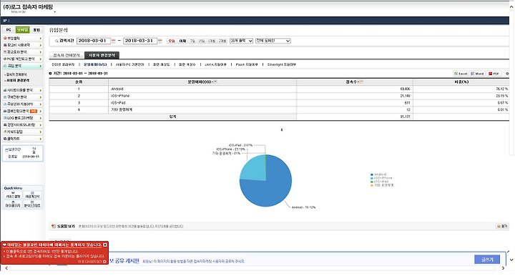Expand the 클릭차트 sidebar chevron
The height and width of the screenshot is (276, 515).
[40, 139]
